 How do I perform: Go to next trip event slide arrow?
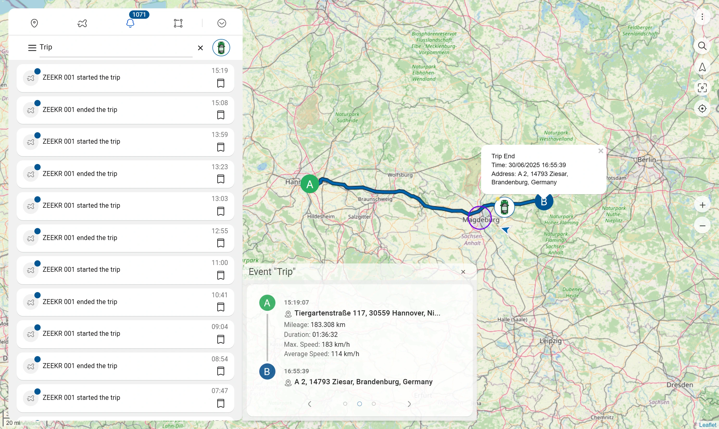(409, 404)
